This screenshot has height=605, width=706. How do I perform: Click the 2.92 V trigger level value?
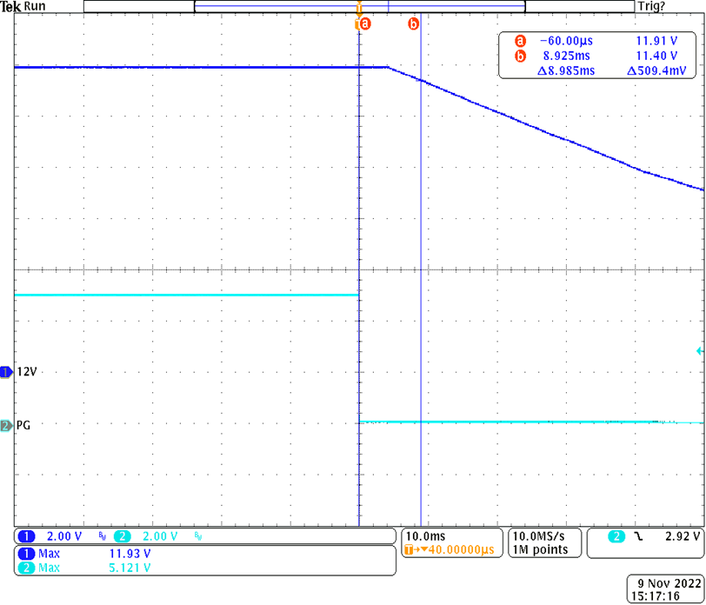point(683,536)
